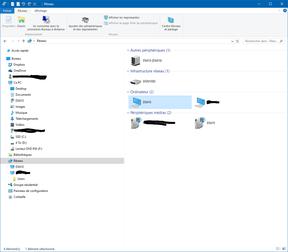Collapse the Ordinateur group
This screenshot has width=288, height=252.
128,92
